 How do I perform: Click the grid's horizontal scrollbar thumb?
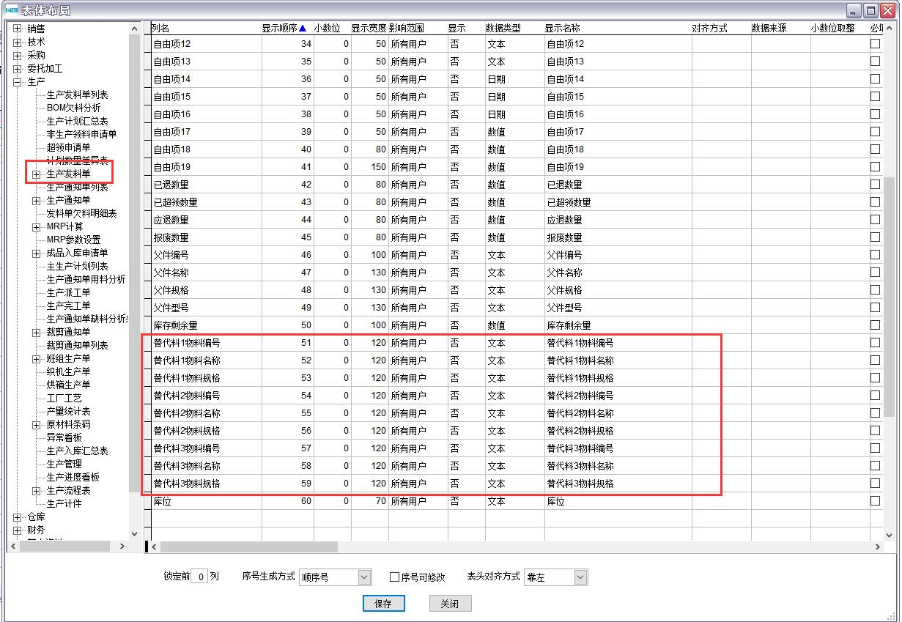point(249,547)
